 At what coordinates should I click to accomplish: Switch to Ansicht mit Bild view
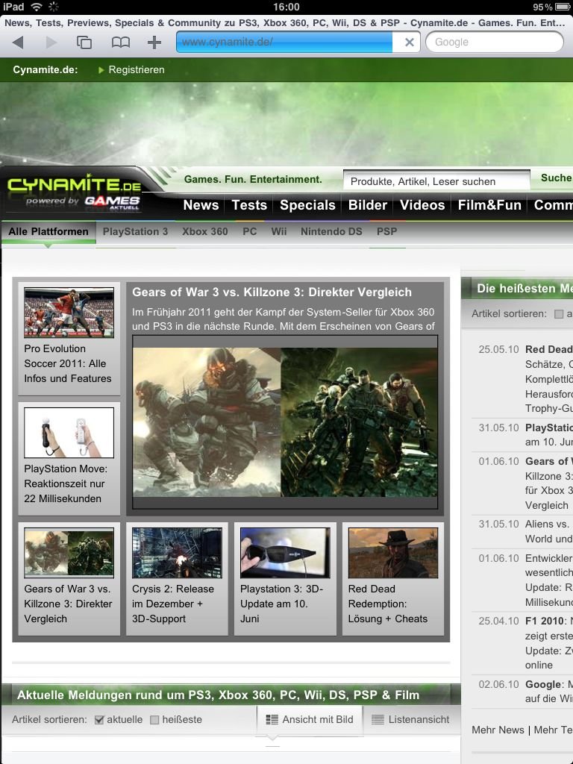(x=310, y=720)
